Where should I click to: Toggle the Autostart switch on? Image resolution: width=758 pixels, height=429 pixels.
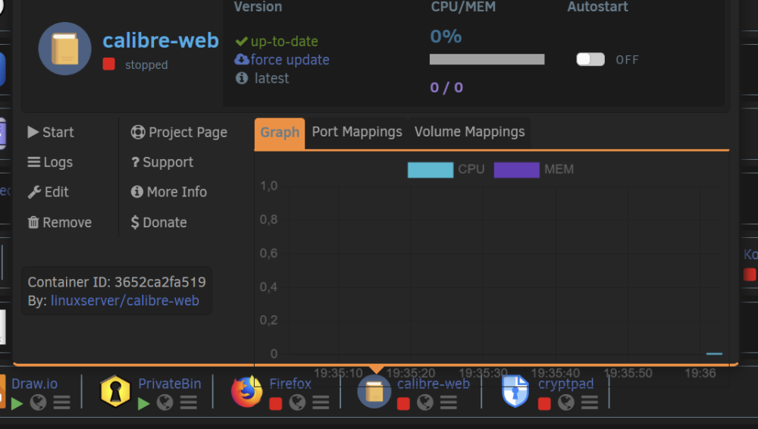coord(590,59)
